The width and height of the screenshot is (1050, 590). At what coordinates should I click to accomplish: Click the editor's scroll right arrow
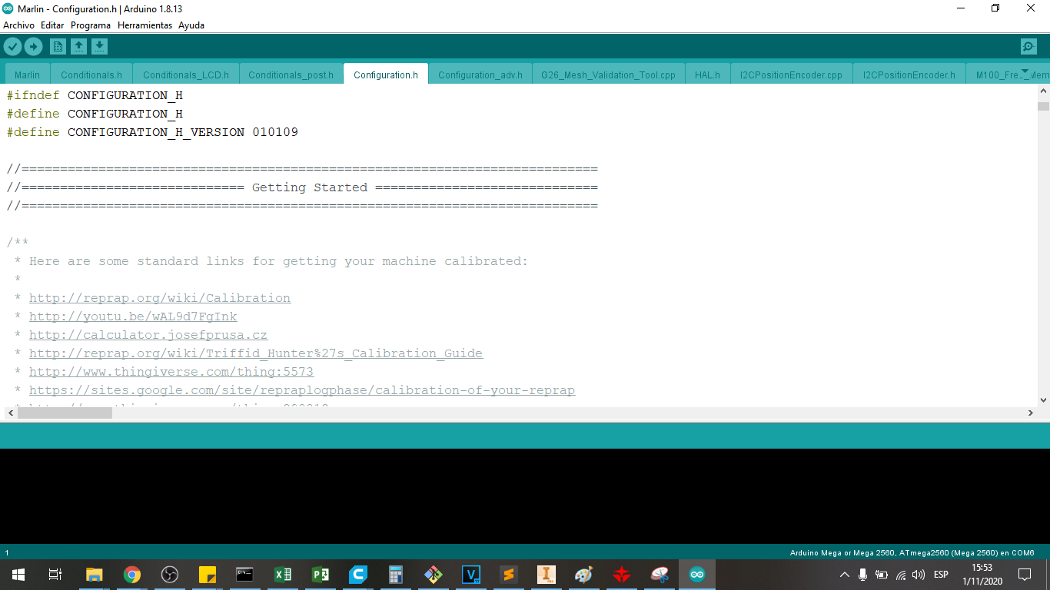(x=1031, y=413)
